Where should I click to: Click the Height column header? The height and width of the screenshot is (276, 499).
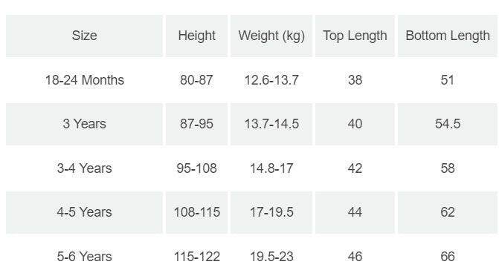[196, 36]
